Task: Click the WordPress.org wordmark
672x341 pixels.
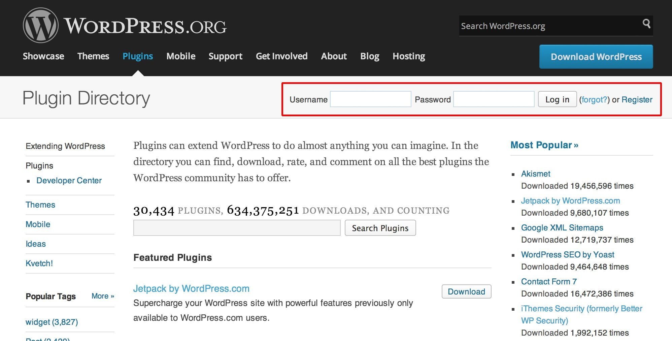Action: (145, 26)
